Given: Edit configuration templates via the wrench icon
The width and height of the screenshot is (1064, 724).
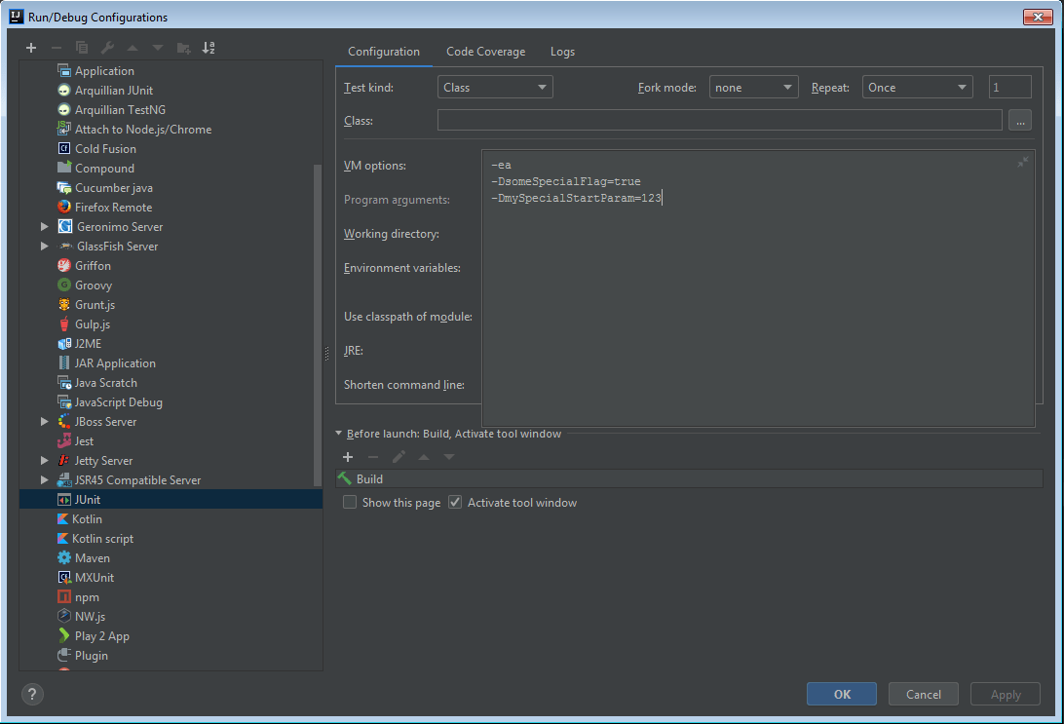Looking at the screenshot, I should click(107, 47).
